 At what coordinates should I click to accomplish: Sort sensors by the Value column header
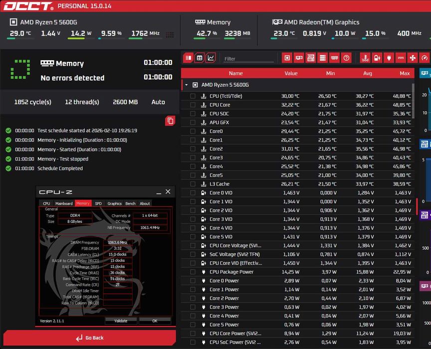[291, 73]
